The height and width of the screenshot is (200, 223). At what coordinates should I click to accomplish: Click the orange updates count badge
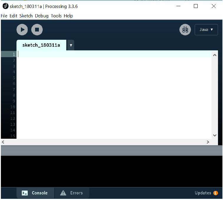coord(215,193)
